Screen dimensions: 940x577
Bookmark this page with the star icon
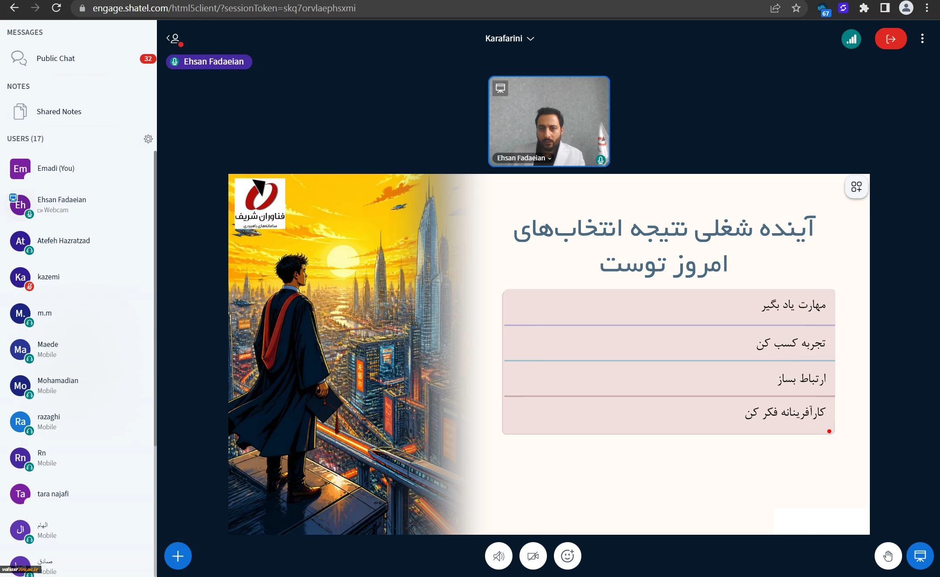[796, 8]
